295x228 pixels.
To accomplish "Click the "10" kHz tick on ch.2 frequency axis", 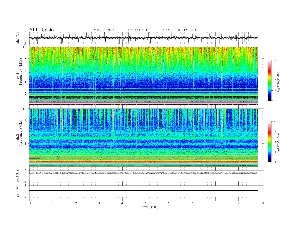I will (25, 109).
